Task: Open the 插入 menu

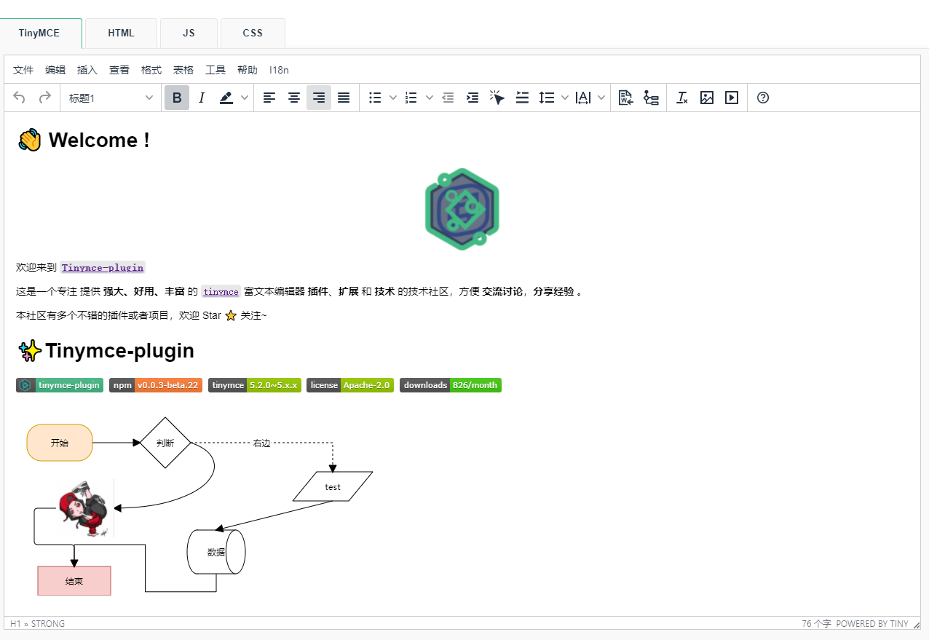Action: 87,70
